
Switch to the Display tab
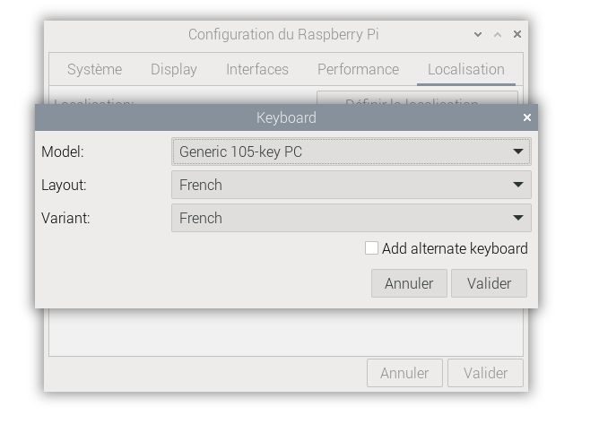pyautogui.click(x=174, y=70)
